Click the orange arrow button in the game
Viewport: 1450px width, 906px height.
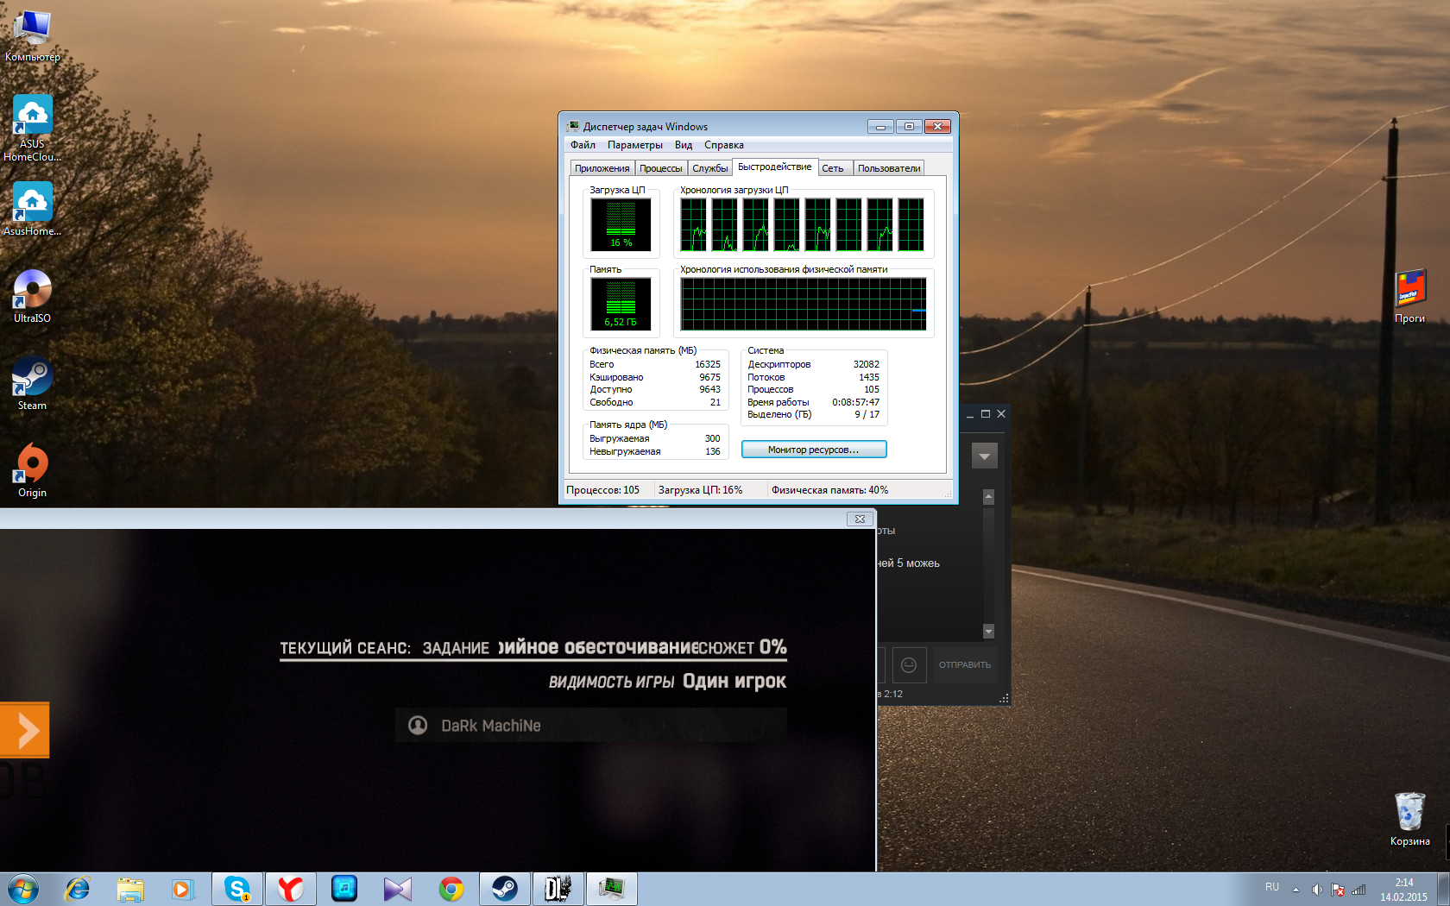[x=25, y=731]
